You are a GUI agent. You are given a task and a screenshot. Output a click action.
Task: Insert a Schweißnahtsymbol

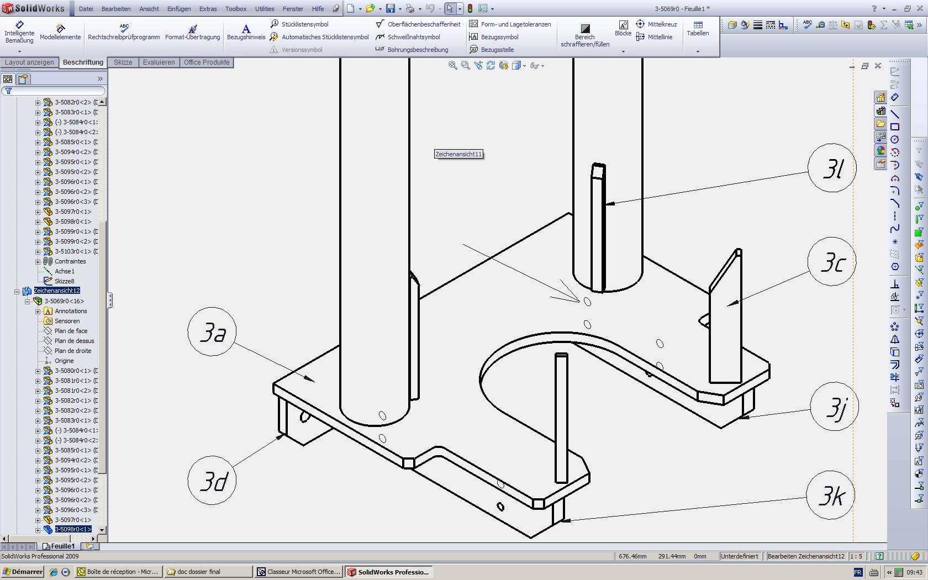pyautogui.click(x=408, y=37)
